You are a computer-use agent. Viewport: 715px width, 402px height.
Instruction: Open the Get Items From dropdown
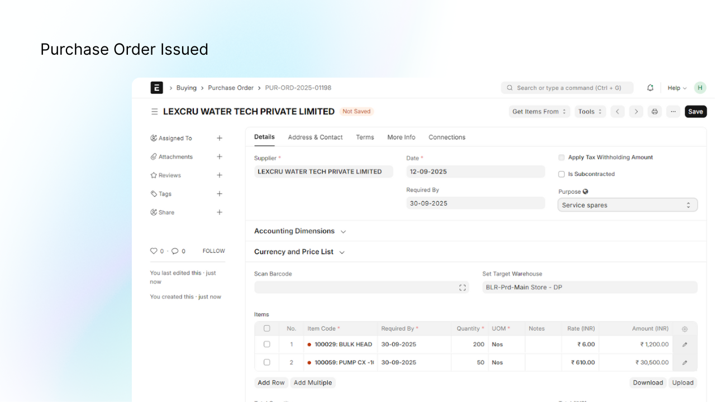pos(540,112)
